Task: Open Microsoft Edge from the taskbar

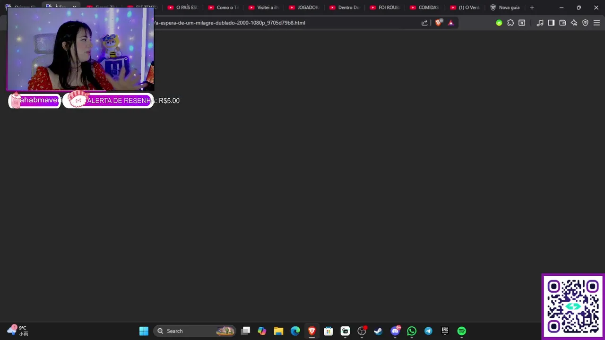Action: tap(295, 331)
